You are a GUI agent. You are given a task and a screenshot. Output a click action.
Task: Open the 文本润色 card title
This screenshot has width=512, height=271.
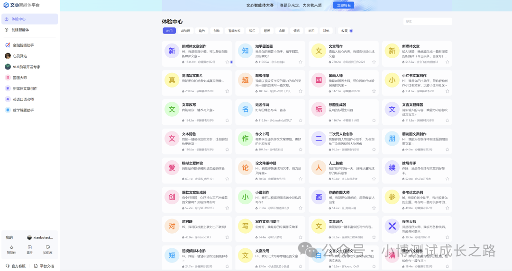pos(189,134)
